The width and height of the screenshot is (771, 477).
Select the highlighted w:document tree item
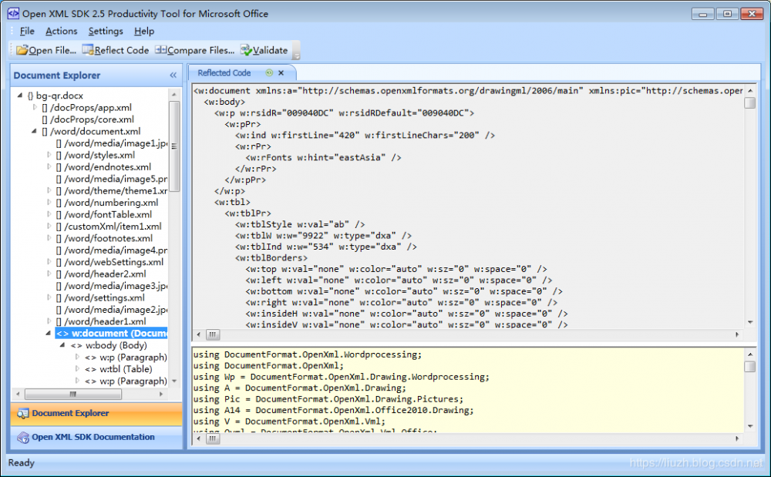pyautogui.click(x=112, y=334)
